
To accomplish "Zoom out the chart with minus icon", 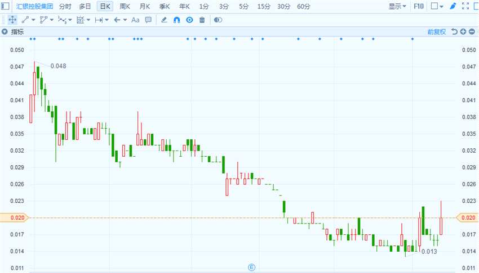I will pyautogui.click(x=472, y=31).
